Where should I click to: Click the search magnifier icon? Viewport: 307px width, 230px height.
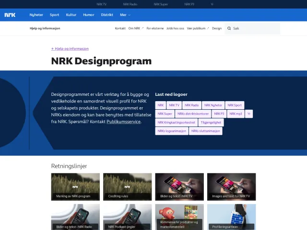tap(229, 28)
